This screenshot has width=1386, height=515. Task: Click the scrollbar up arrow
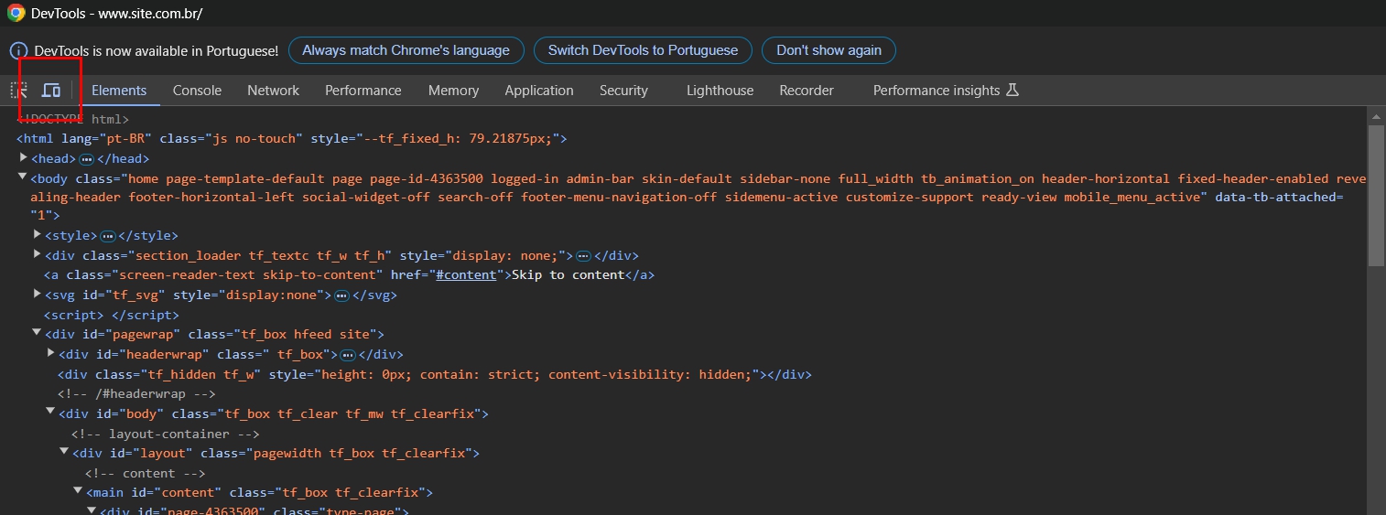[1377, 114]
